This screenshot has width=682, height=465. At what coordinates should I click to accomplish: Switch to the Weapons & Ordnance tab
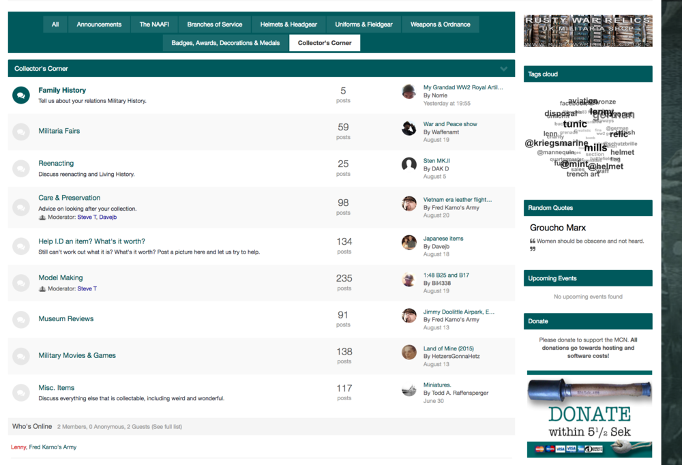(441, 23)
